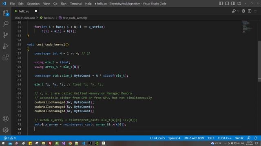Open editor More Actions ellipsis
This screenshot has width=261, height=146.
click(x=256, y=11)
